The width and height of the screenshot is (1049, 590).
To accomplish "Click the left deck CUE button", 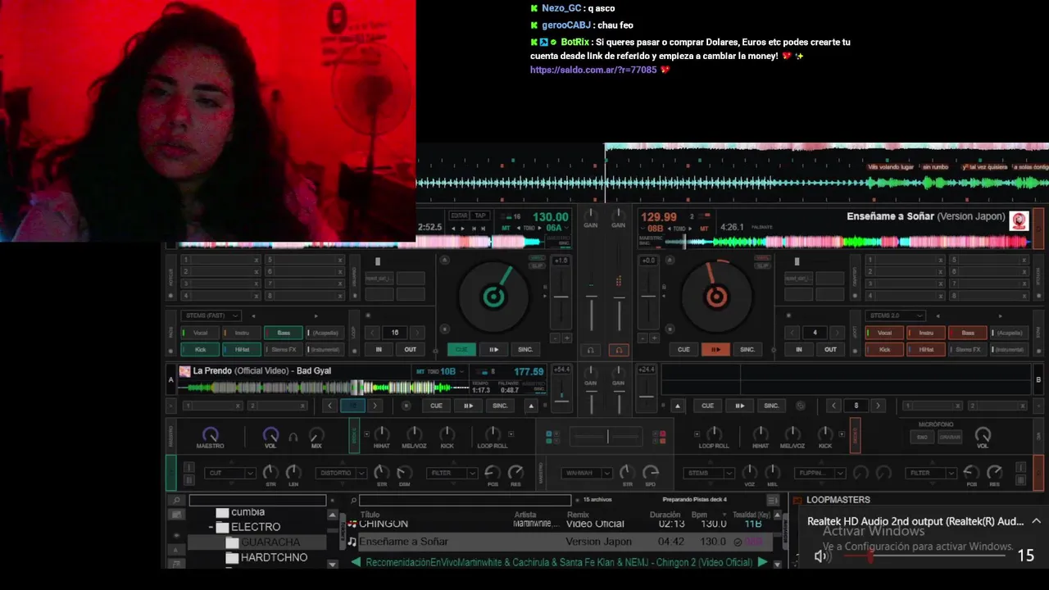I will click(x=461, y=349).
